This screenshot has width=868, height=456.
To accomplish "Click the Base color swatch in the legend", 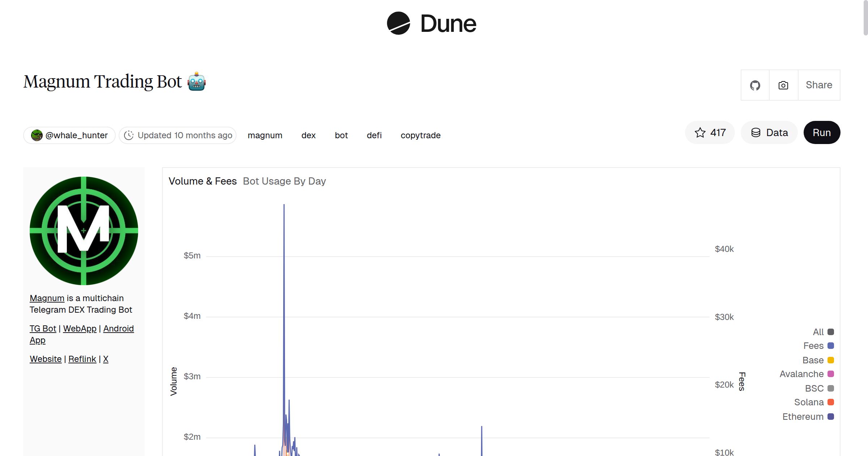I will coord(831,360).
